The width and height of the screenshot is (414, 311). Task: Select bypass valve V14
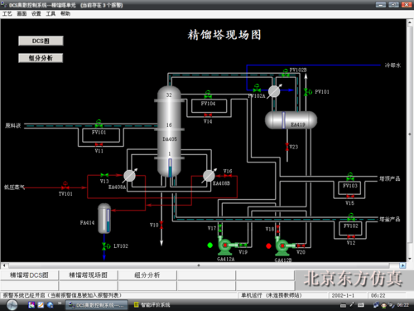208,115
